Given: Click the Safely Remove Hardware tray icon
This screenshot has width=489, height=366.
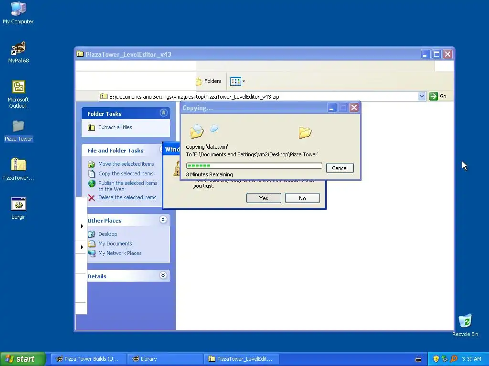Looking at the screenshot, I should point(445,359).
